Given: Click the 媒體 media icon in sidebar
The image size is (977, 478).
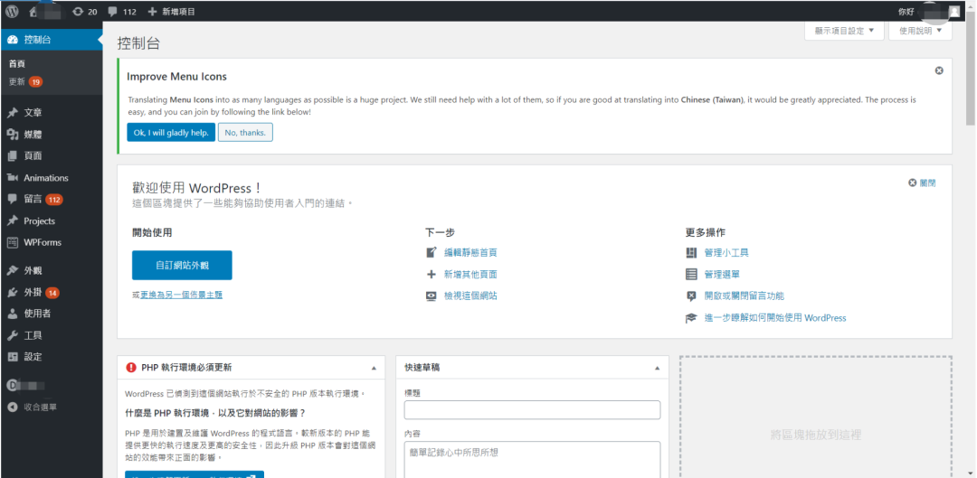Looking at the screenshot, I should (x=13, y=135).
